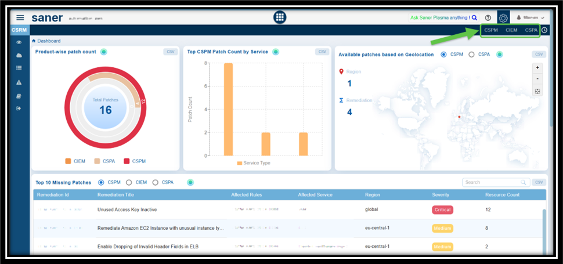The width and height of the screenshot is (563, 264).
Task: Click the cloud icon in sidebar
Action: (x=19, y=55)
